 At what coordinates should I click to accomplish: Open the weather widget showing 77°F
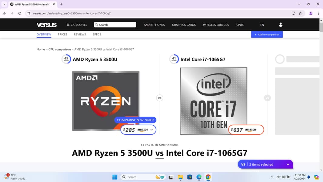coord(15,177)
